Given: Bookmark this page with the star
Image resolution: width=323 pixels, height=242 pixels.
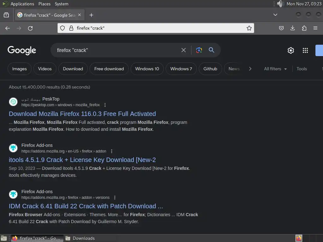Looking at the screenshot, I should coord(249,28).
